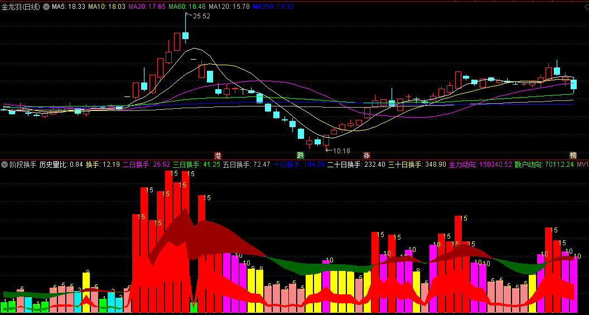
Task: Select the 阶段换手 indicator name
Action: point(23,164)
